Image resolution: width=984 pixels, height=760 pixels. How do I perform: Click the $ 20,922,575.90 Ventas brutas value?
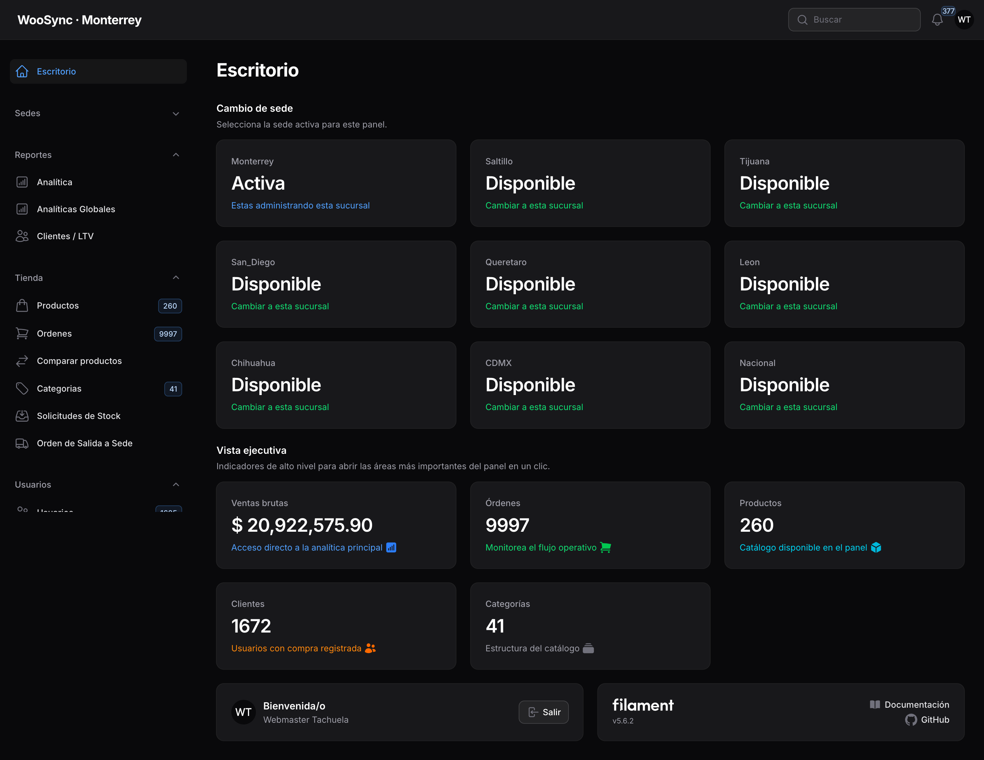coord(302,525)
